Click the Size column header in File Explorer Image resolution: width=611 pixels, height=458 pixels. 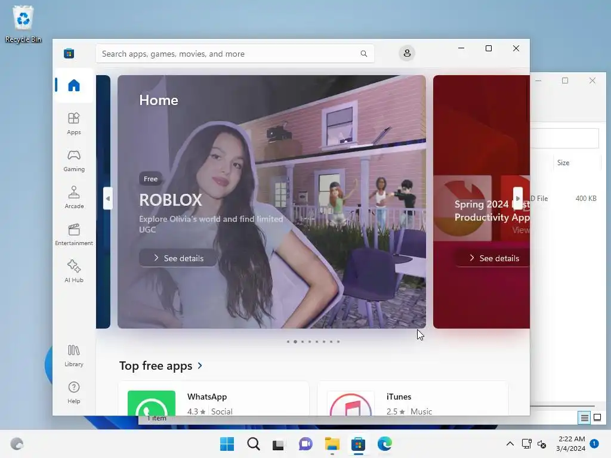pyautogui.click(x=577, y=163)
